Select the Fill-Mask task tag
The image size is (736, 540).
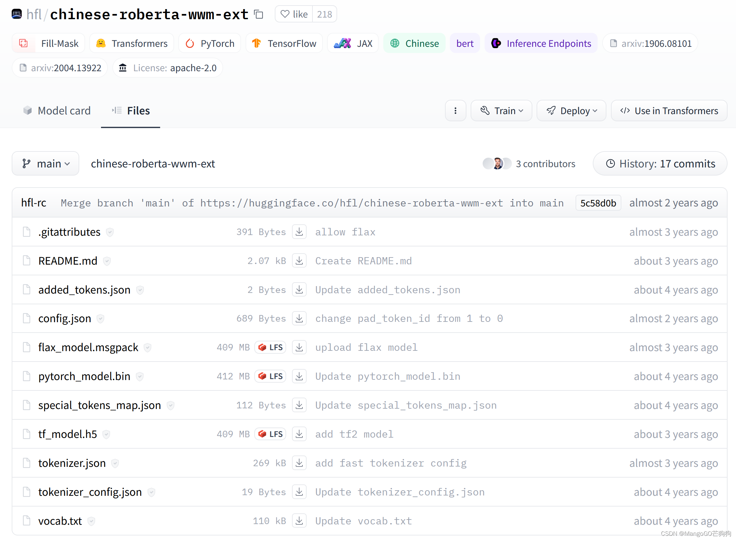click(x=48, y=43)
